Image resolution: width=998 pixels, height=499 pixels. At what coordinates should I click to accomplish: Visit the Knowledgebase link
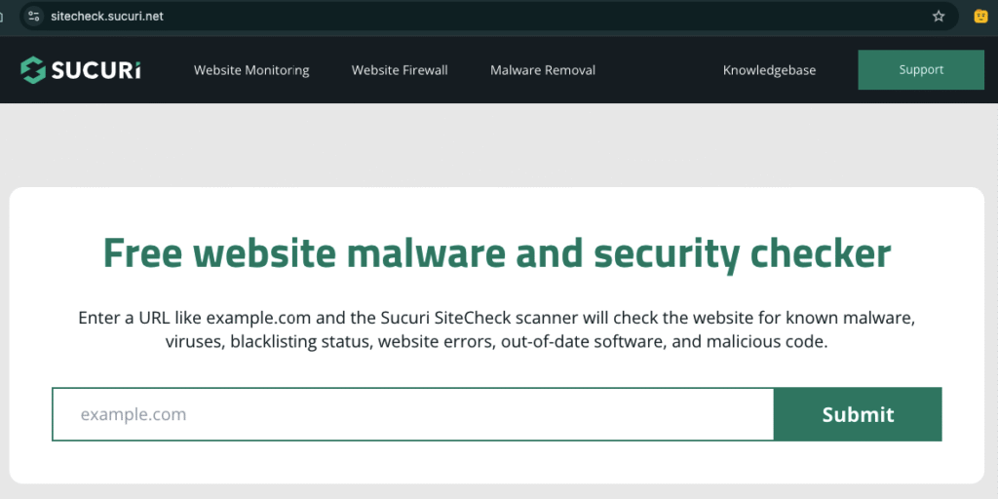[x=769, y=70]
